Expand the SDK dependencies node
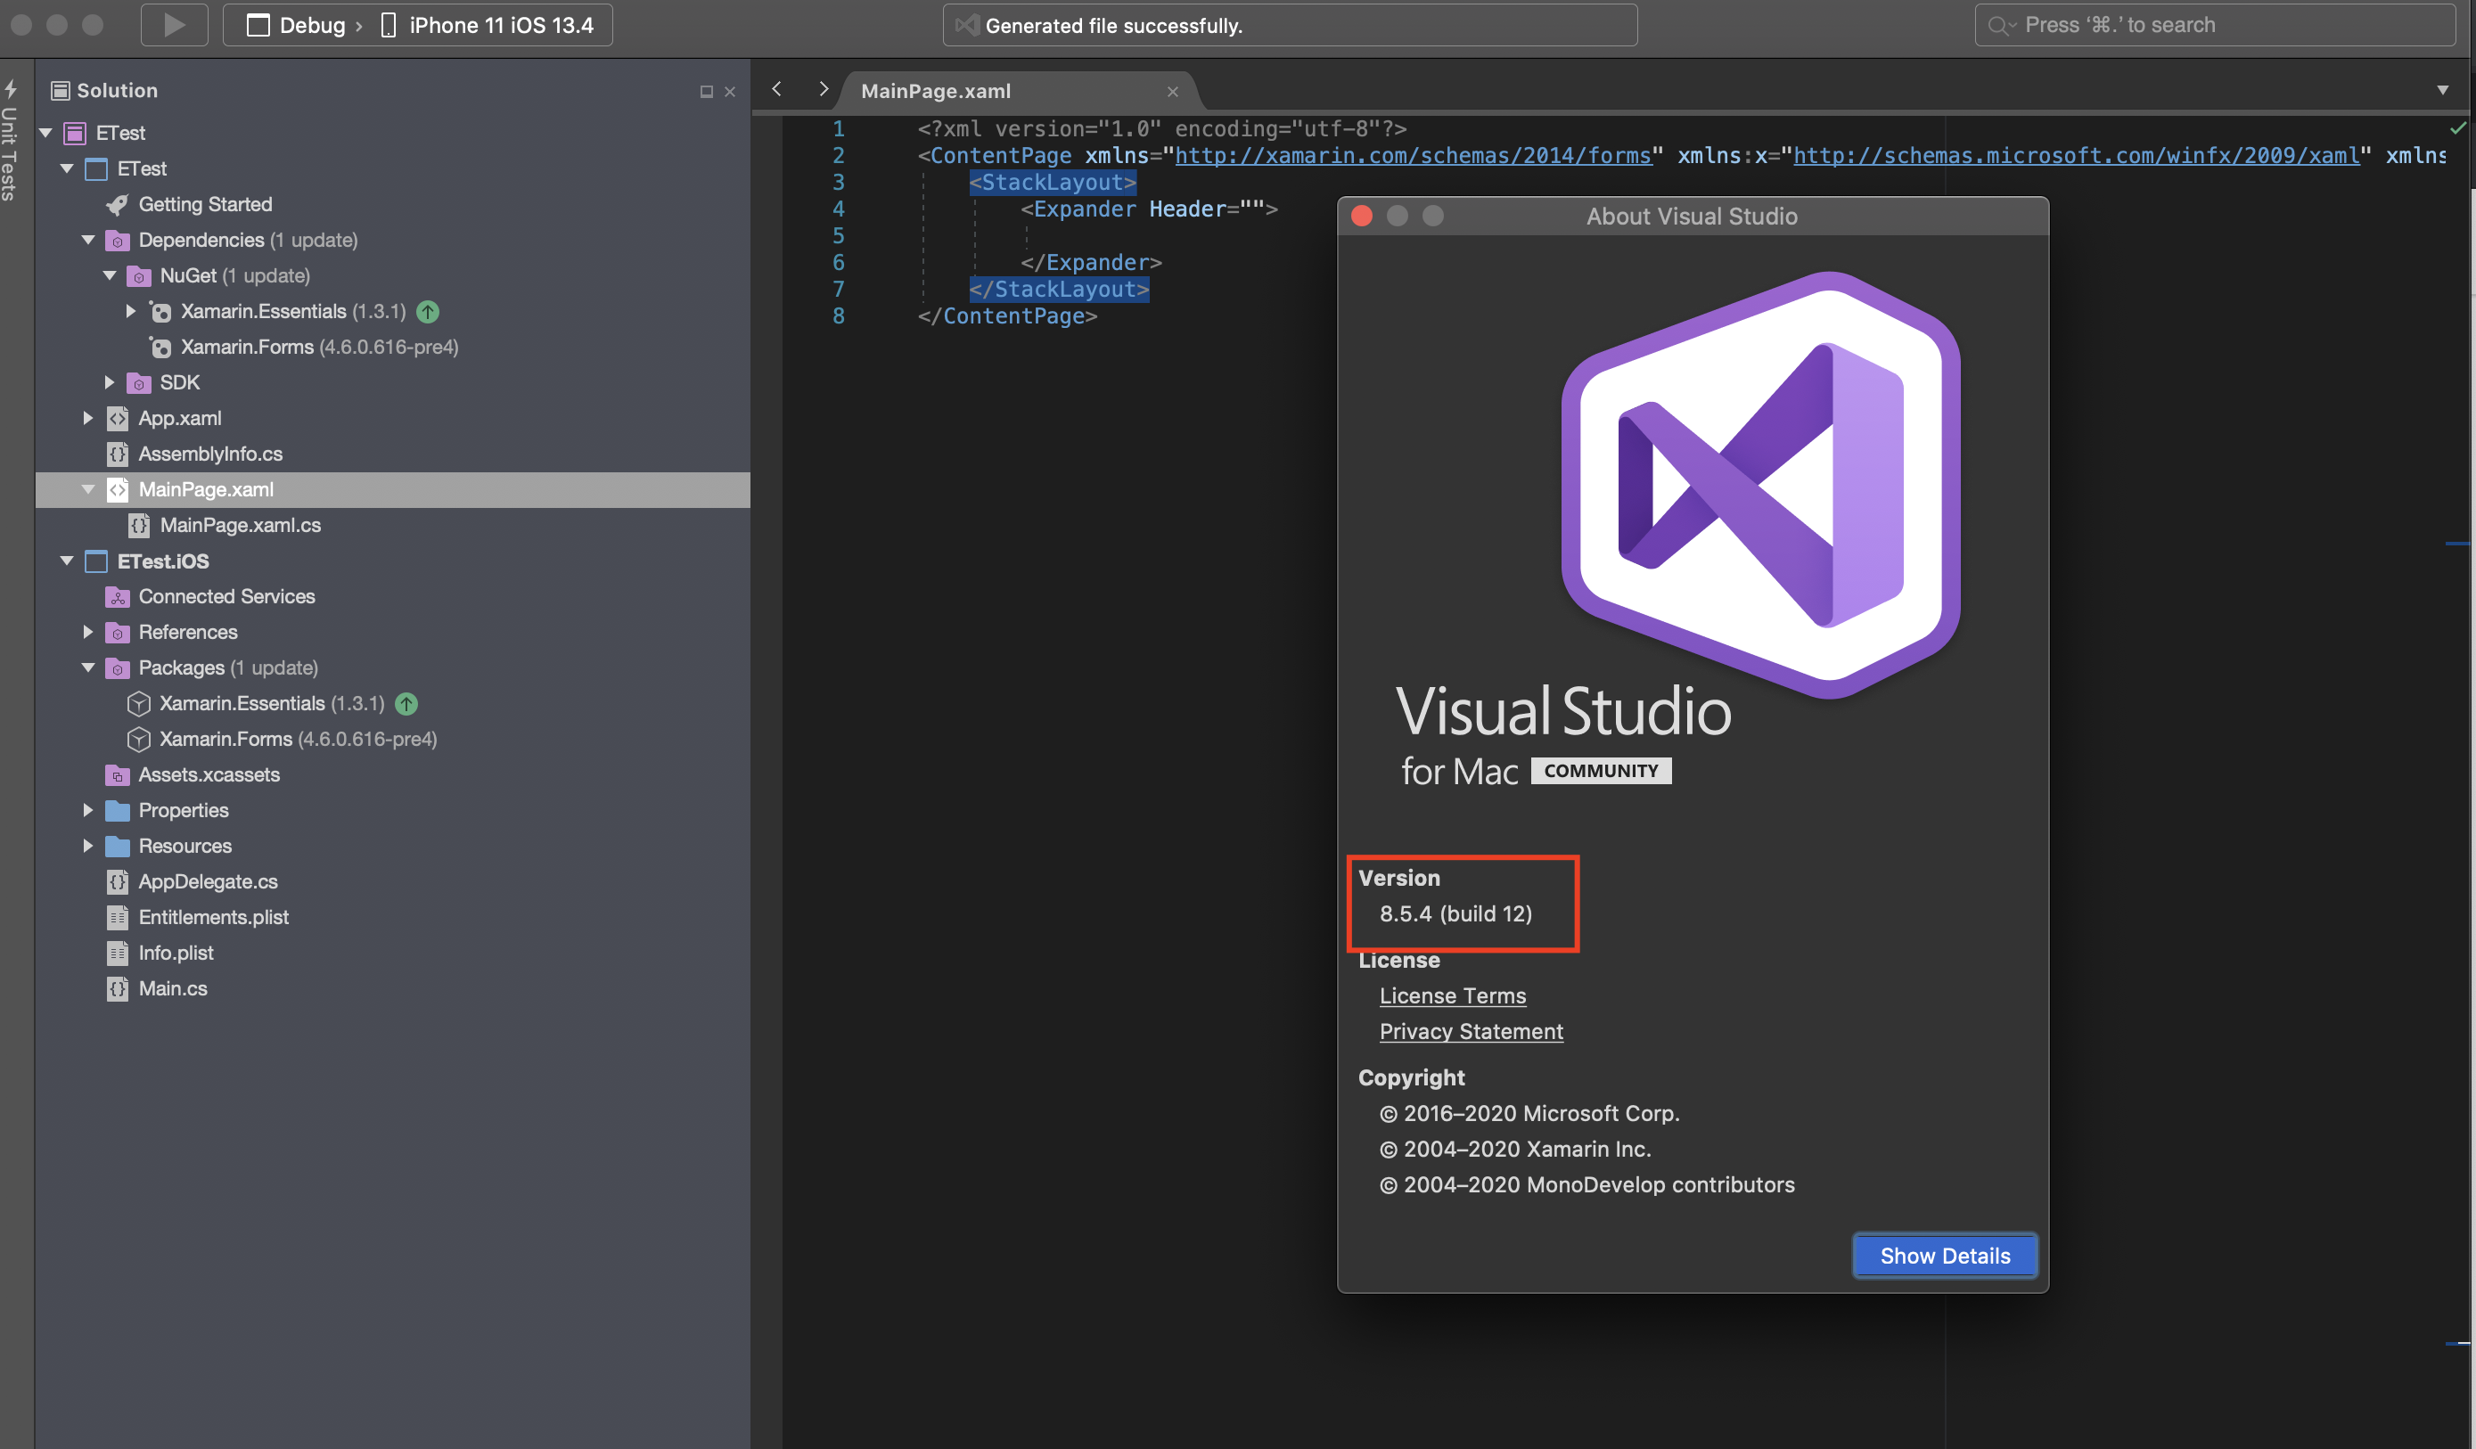Image resolution: width=2476 pixels, height=1449 pixels. coord(108,382)
